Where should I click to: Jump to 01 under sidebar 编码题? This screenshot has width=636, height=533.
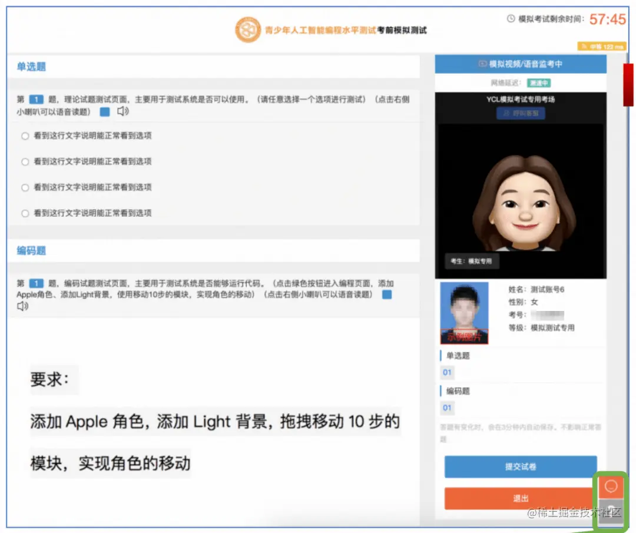click(x=447, y=408)
